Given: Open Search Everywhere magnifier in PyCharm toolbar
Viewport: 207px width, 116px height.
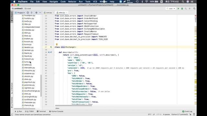Looking at the screenshot, I should pyautogui.click(x=194, y=9).
